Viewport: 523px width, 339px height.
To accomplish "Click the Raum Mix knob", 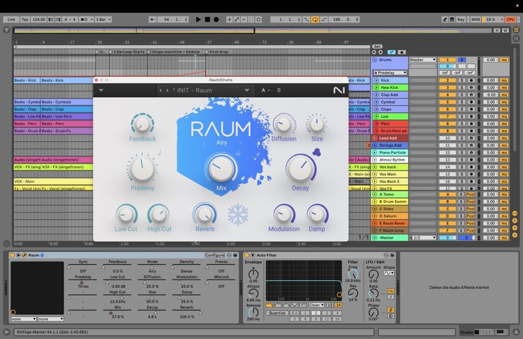I will coord(220,168).
